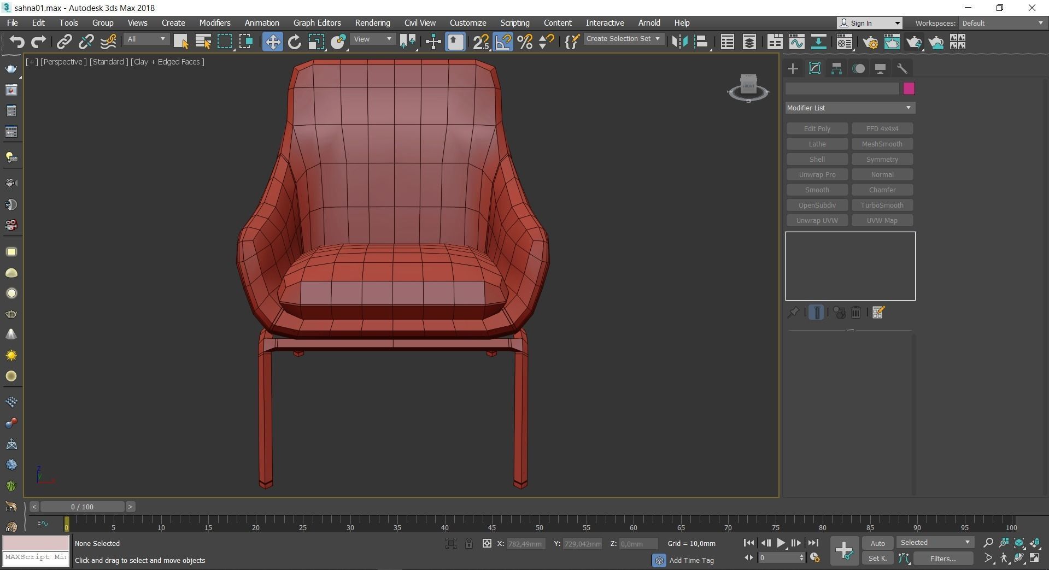Click the Set Key mode button
Screen dimensions: 1049x570
(878, 559)
